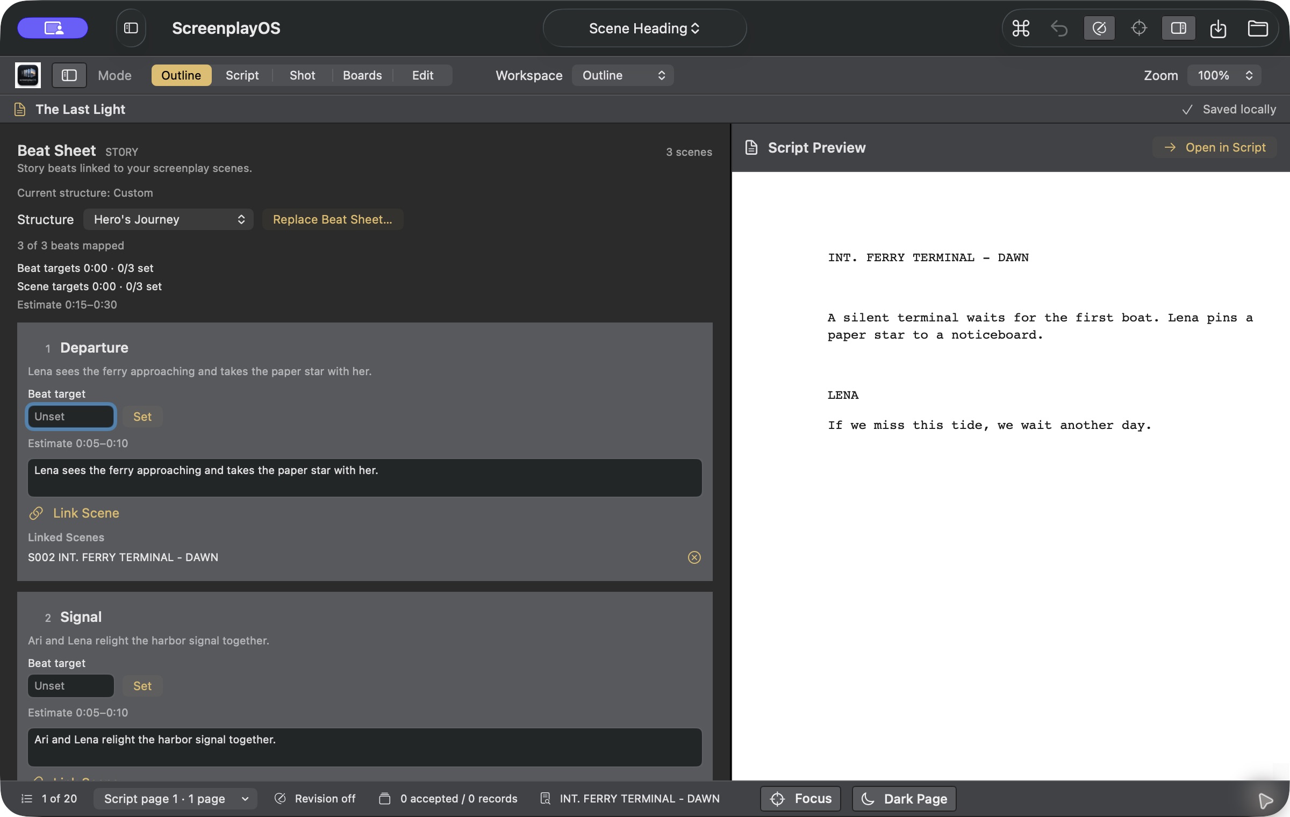1290x817 pixels.
Task: Click the document icon beside The Last Light
Action: pyautogui.click(x=20, y=109)
